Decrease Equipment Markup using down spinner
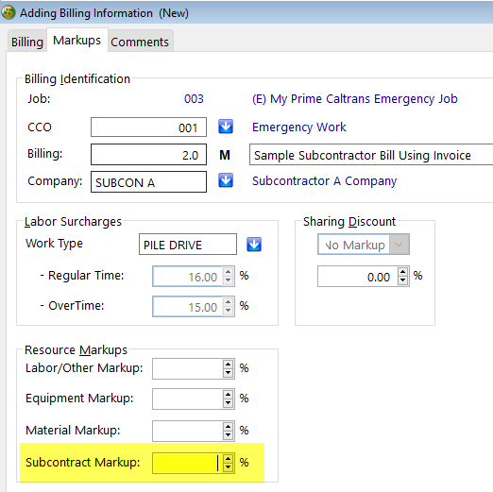The height and width of the screenshot is (492, 493). coord(228,402)
